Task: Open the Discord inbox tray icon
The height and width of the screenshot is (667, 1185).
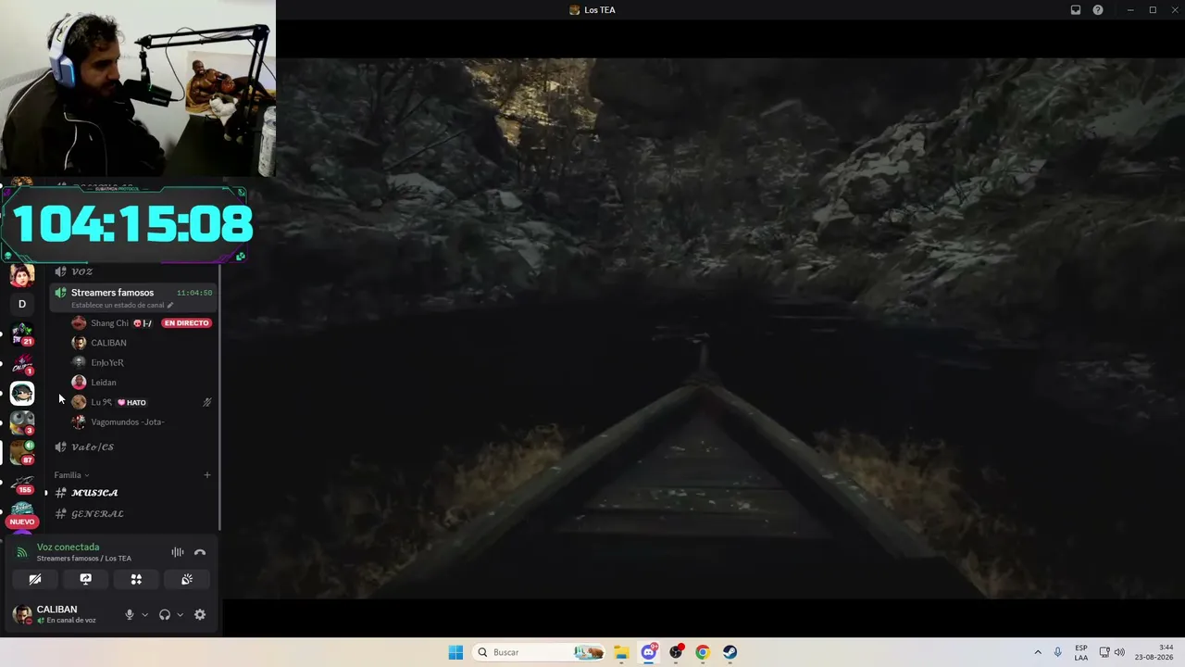Action: [1076, 10]
